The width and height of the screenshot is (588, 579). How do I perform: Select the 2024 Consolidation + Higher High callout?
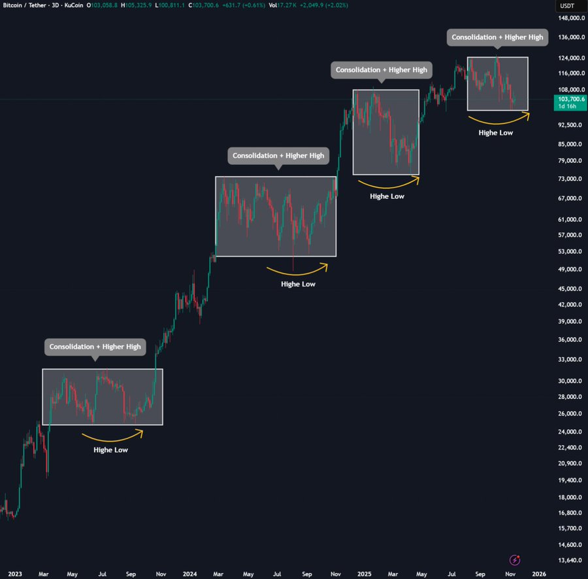(x=278, y=156)
